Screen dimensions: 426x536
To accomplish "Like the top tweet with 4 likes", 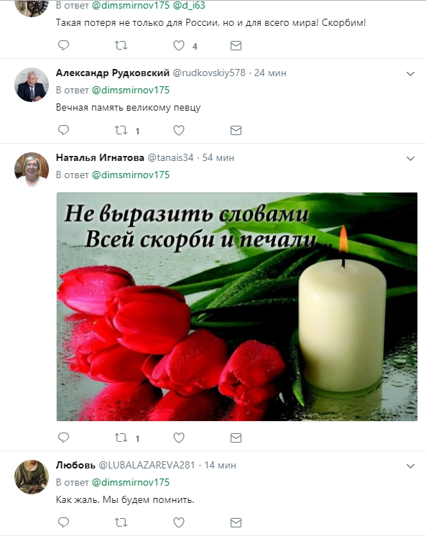I will (x=179, y=45).
